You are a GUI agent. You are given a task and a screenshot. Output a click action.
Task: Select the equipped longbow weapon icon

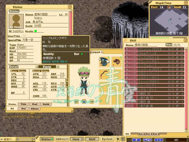pos(104,74)
